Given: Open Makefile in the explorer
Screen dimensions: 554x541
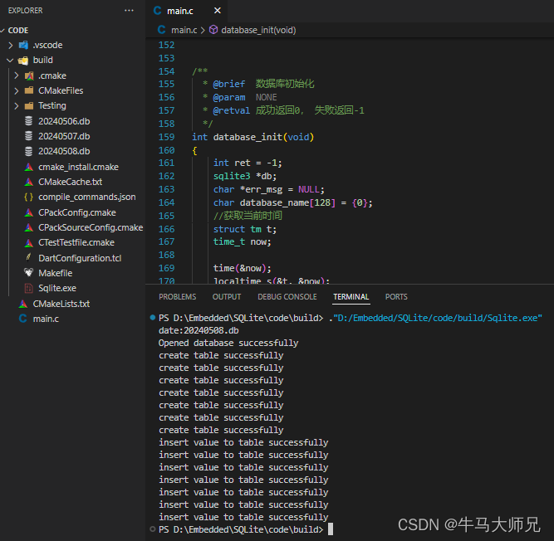Looking at the screenshot, I should [x=55, y=273].
